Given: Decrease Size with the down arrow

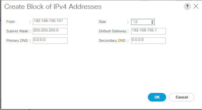Looking at the screenshot, I should pyautogui.click(x=152, y=23).
